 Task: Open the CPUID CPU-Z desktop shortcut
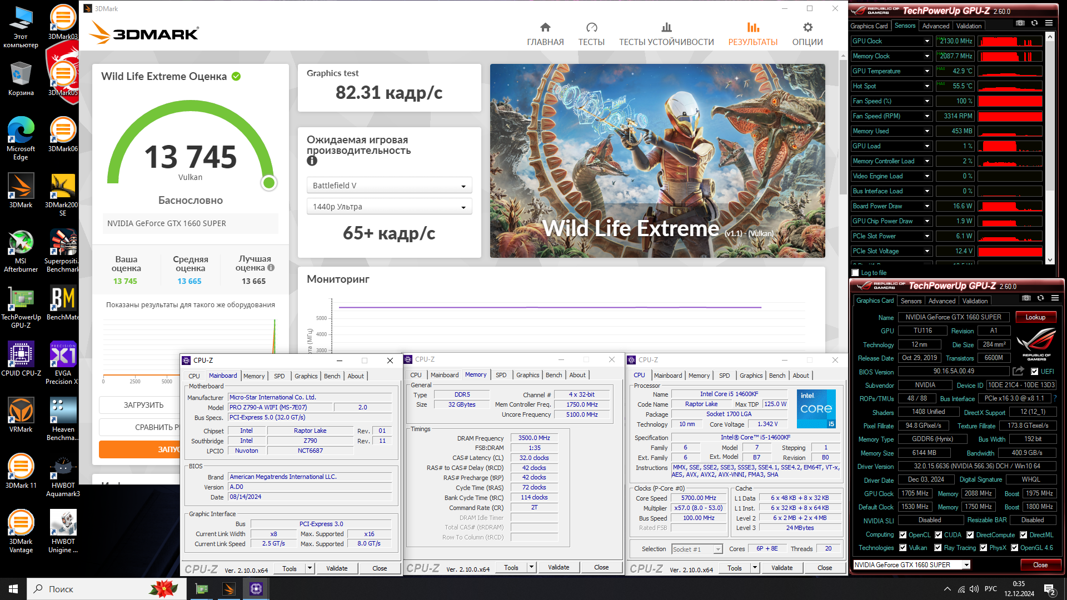(x=21, y=359)
